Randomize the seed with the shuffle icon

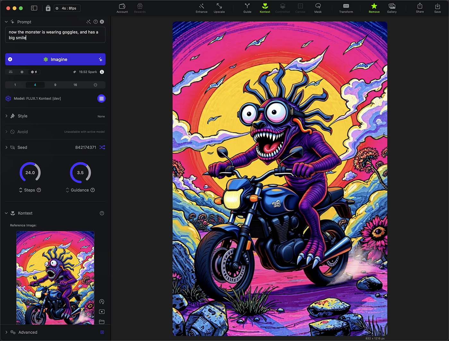click(x=102, y=147)
